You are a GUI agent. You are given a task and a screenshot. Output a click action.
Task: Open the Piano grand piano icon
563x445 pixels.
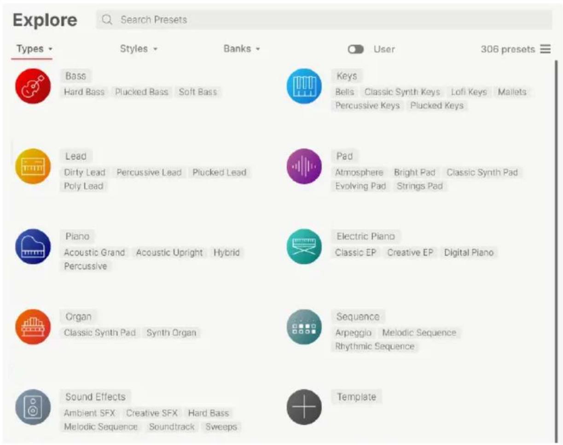(x=32, y=246)
